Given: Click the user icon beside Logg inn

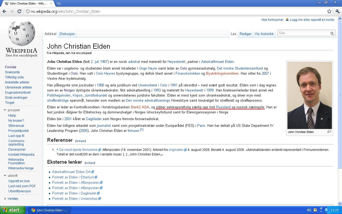Looking at the screenshot, I should [287, 20].
